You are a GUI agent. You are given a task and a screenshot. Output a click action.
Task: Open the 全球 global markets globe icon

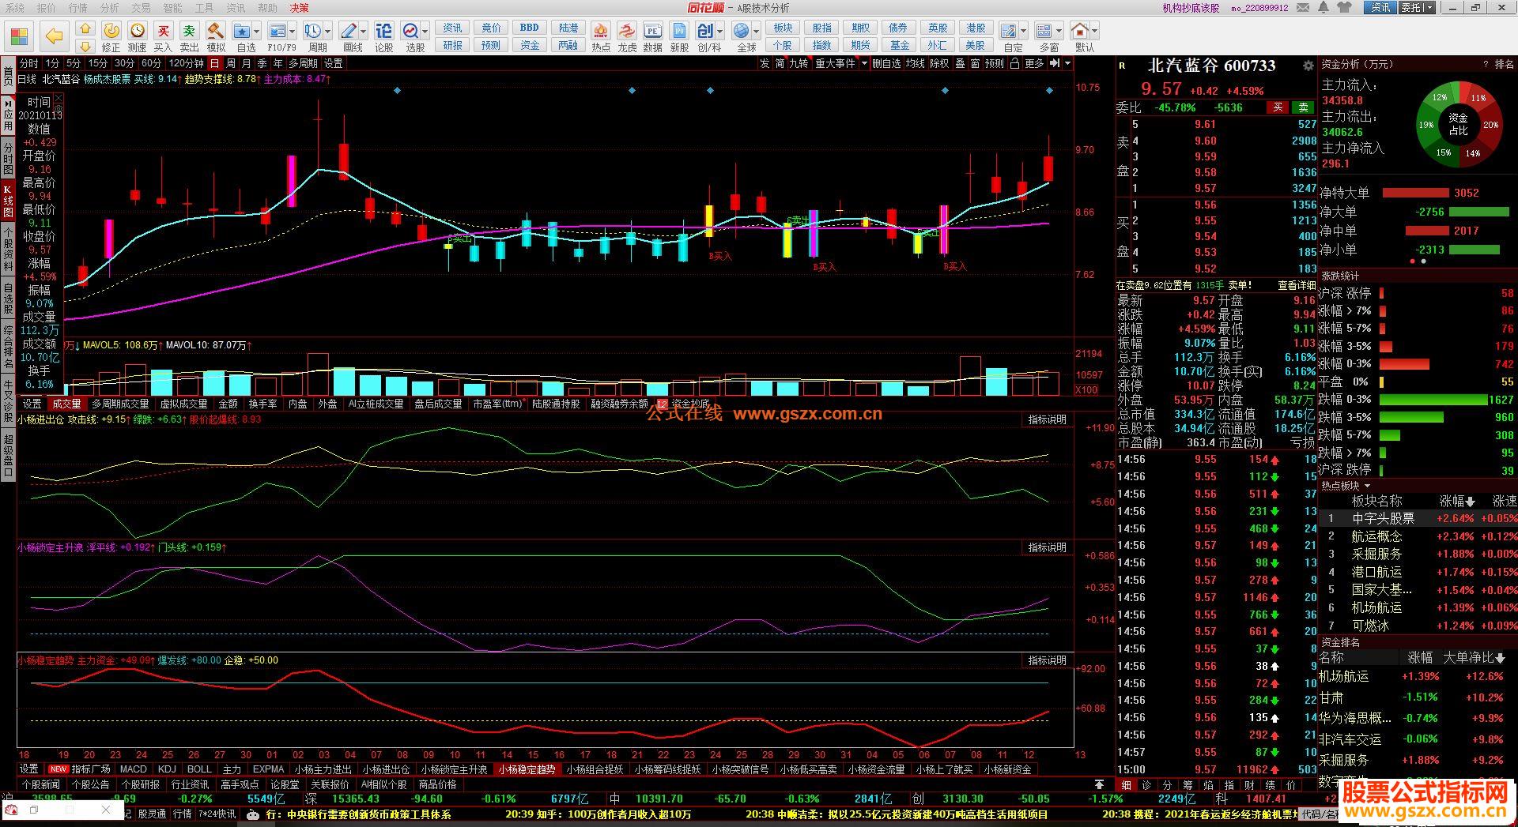pos(742,31)
